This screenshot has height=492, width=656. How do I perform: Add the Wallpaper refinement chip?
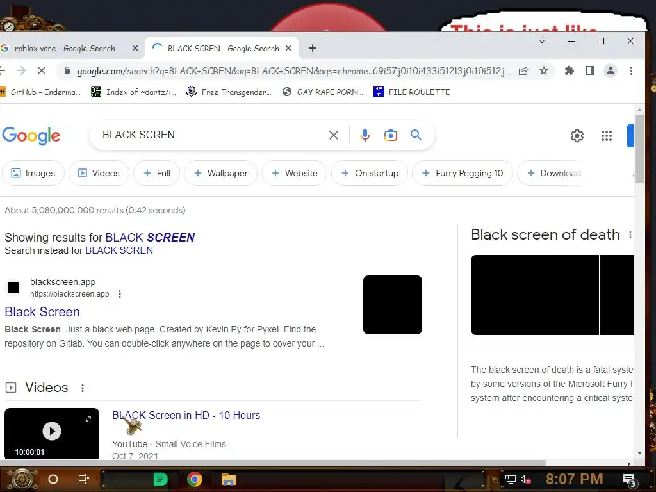pyautogui.click(x=220, y=173)
